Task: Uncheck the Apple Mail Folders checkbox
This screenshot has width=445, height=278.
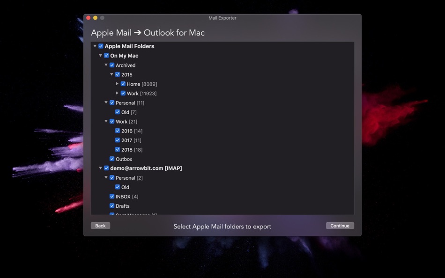Action: point(101,46)
